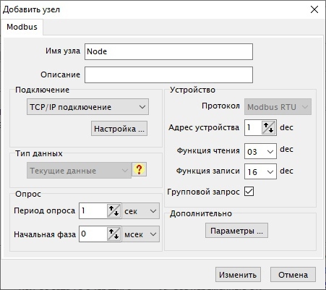Click into the Имя узла Node field

[168, 51]
